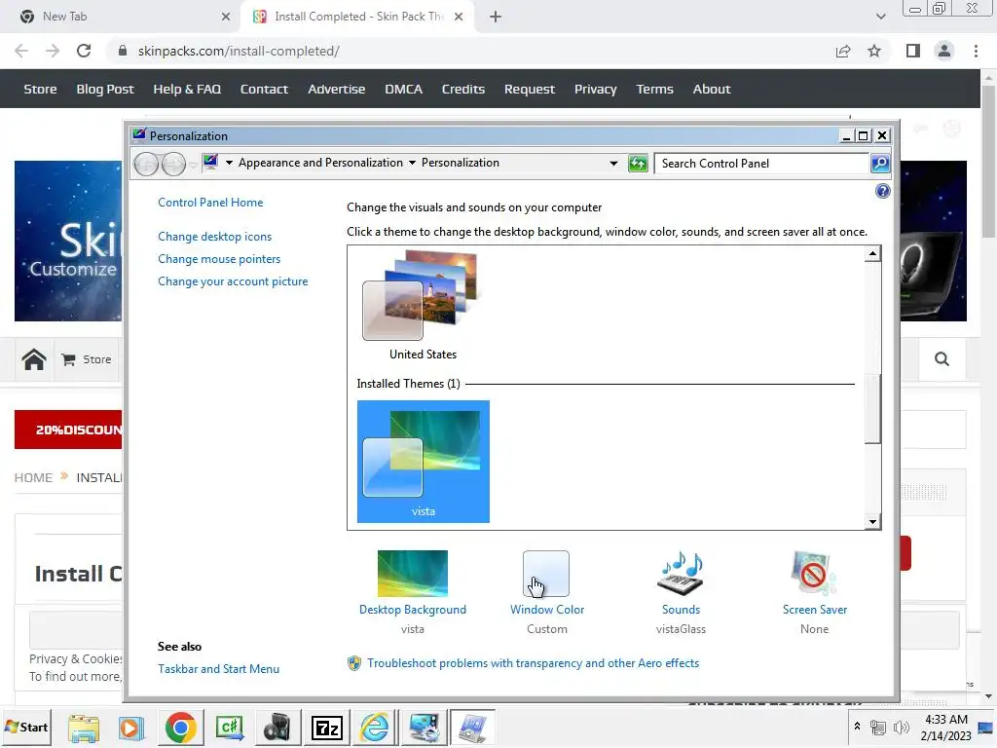Click the HOME breadcrumb on skinpacks page
This screenshot has height=748, width=997.
click(x=33, y=477)
